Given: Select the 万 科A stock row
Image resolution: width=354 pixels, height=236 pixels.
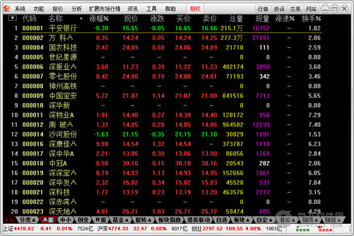Looking at the screenshot, I should pyautogui.click(x=167, y=38).
